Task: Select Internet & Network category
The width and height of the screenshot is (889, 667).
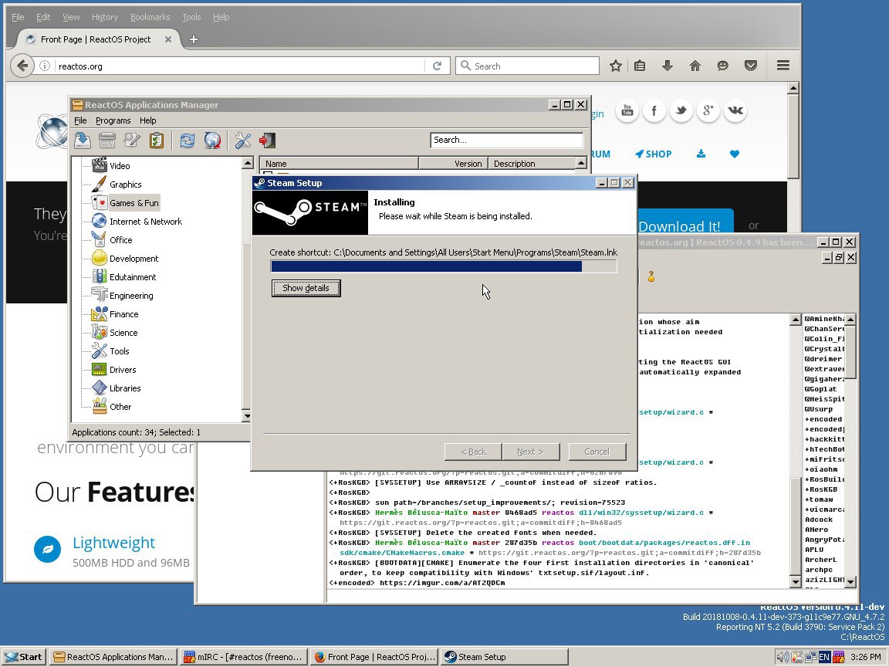Action: coord(145,222)
